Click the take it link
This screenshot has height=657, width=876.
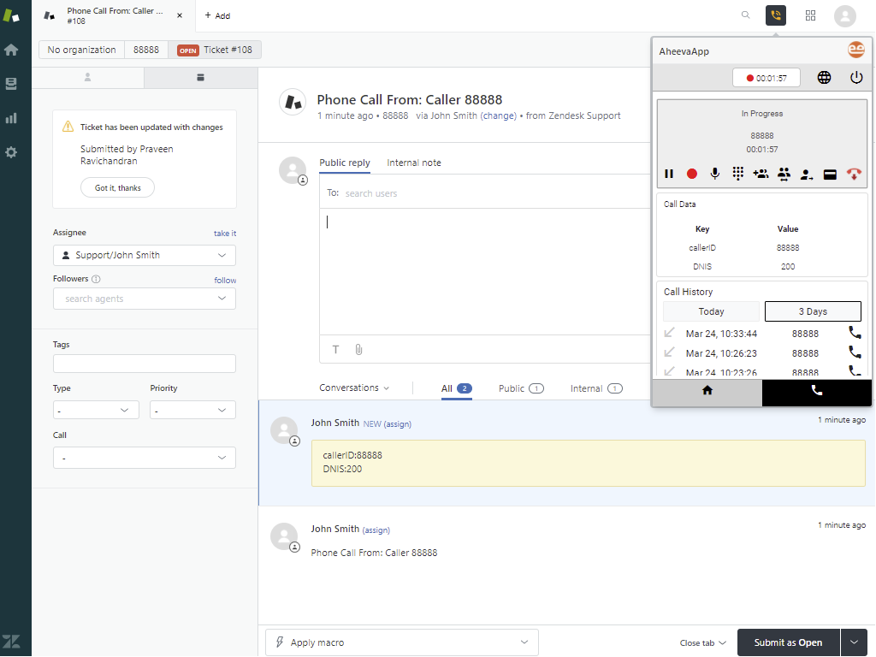pyautogui.click(x=225, y=234)
